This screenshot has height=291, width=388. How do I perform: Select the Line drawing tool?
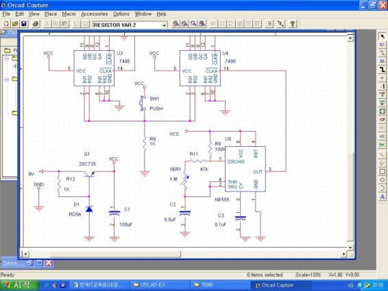[383, 155]
